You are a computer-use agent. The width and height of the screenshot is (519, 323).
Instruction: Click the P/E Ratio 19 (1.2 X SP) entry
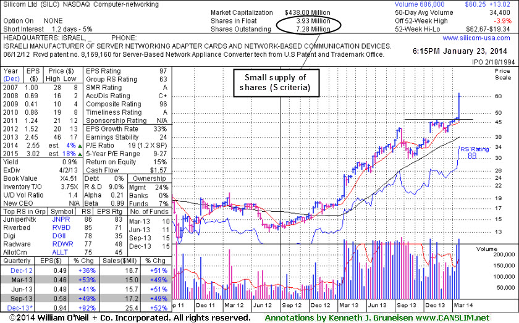tap(127, 145)
